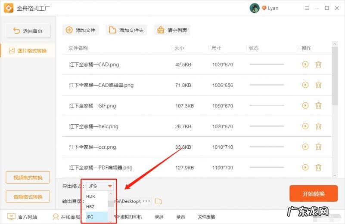Choose HRZ in format dropdown list
The image size is (345, 224).
(97, 207)
